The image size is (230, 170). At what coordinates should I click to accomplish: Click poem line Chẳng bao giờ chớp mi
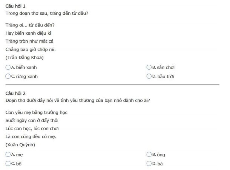pyautogui.click(x=31, y=49)
